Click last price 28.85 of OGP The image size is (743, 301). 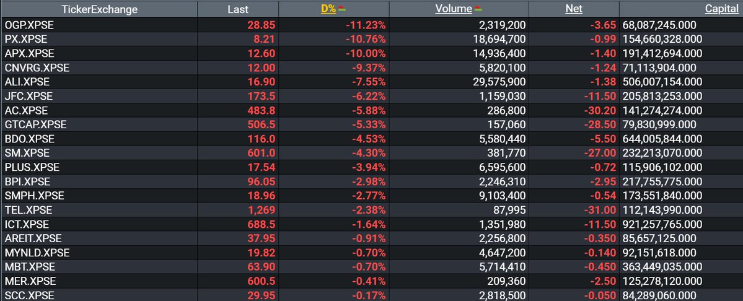261,25
